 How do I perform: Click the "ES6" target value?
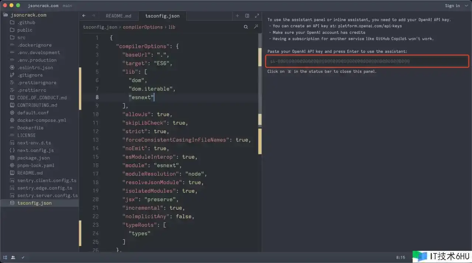(162, 63)
